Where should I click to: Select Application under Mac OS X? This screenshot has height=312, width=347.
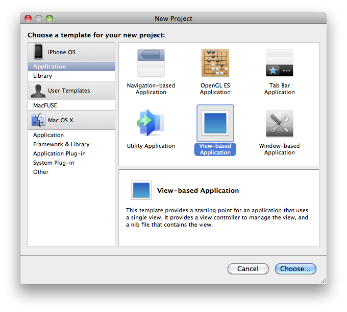[71, 135]
